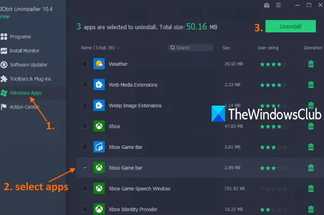Click the Xbox app green icon
324x215 pixels.
tap(99, 126)
